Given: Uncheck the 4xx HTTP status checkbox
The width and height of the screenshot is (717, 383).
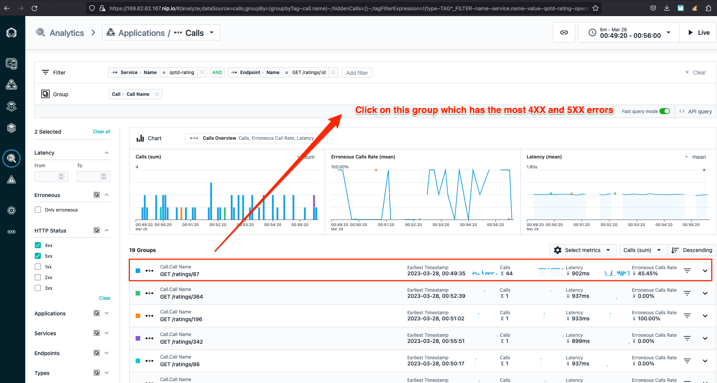Looking at the screenshot, I should click(x=38, y=245).
